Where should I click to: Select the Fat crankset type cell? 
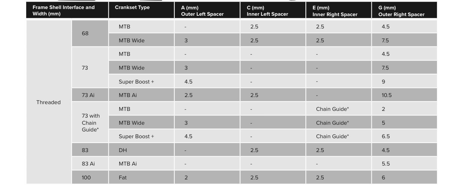pyautogui.click(x=123, y=178)
